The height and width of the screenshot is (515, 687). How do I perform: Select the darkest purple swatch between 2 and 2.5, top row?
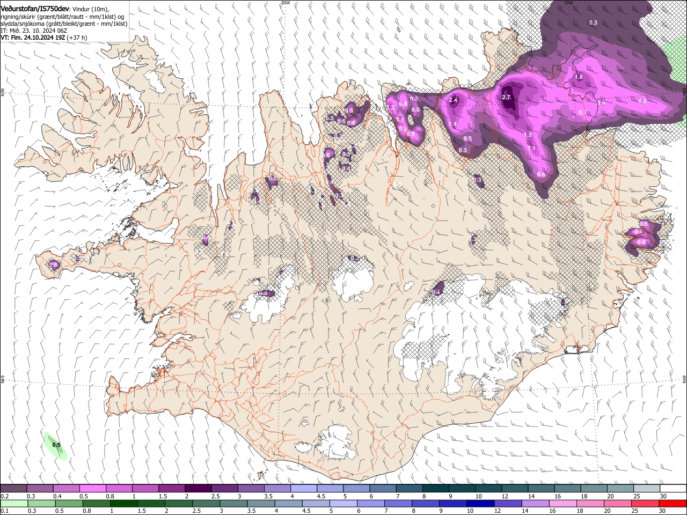(198, 488)
